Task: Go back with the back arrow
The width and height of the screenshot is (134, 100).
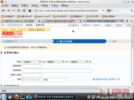Action: pos(3,11)
